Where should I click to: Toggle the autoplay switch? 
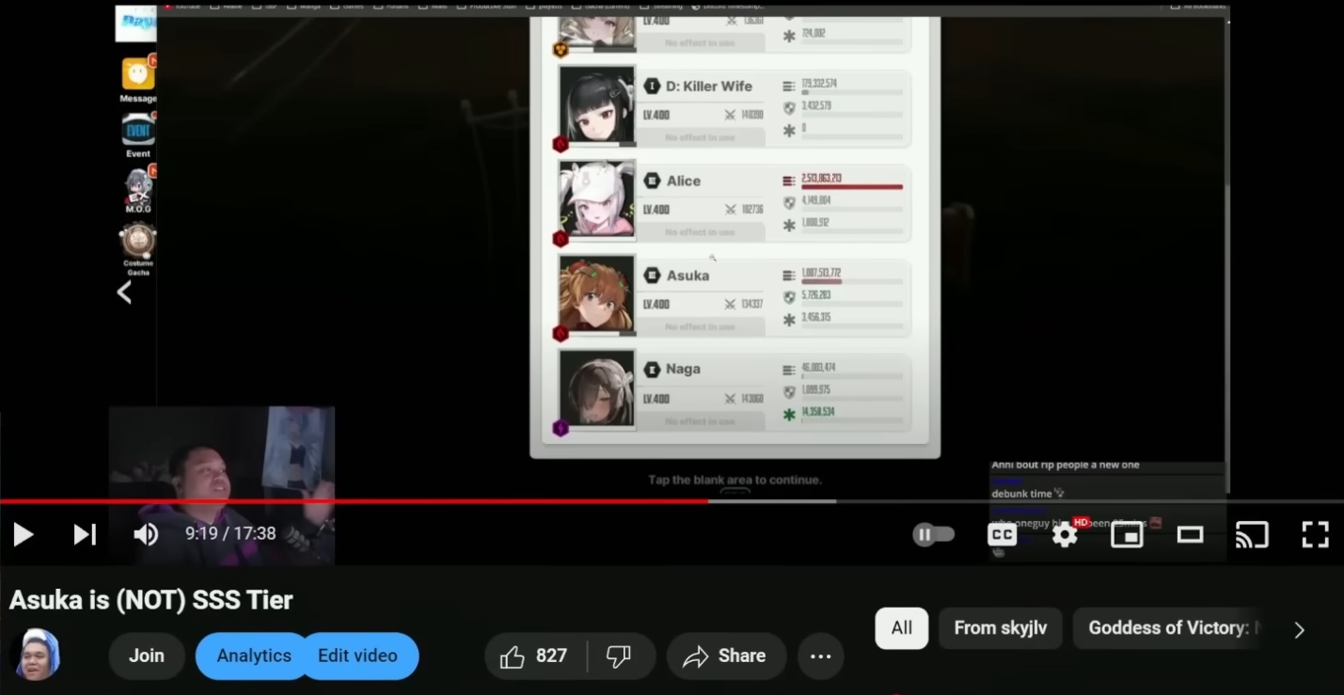click(934, 534)
